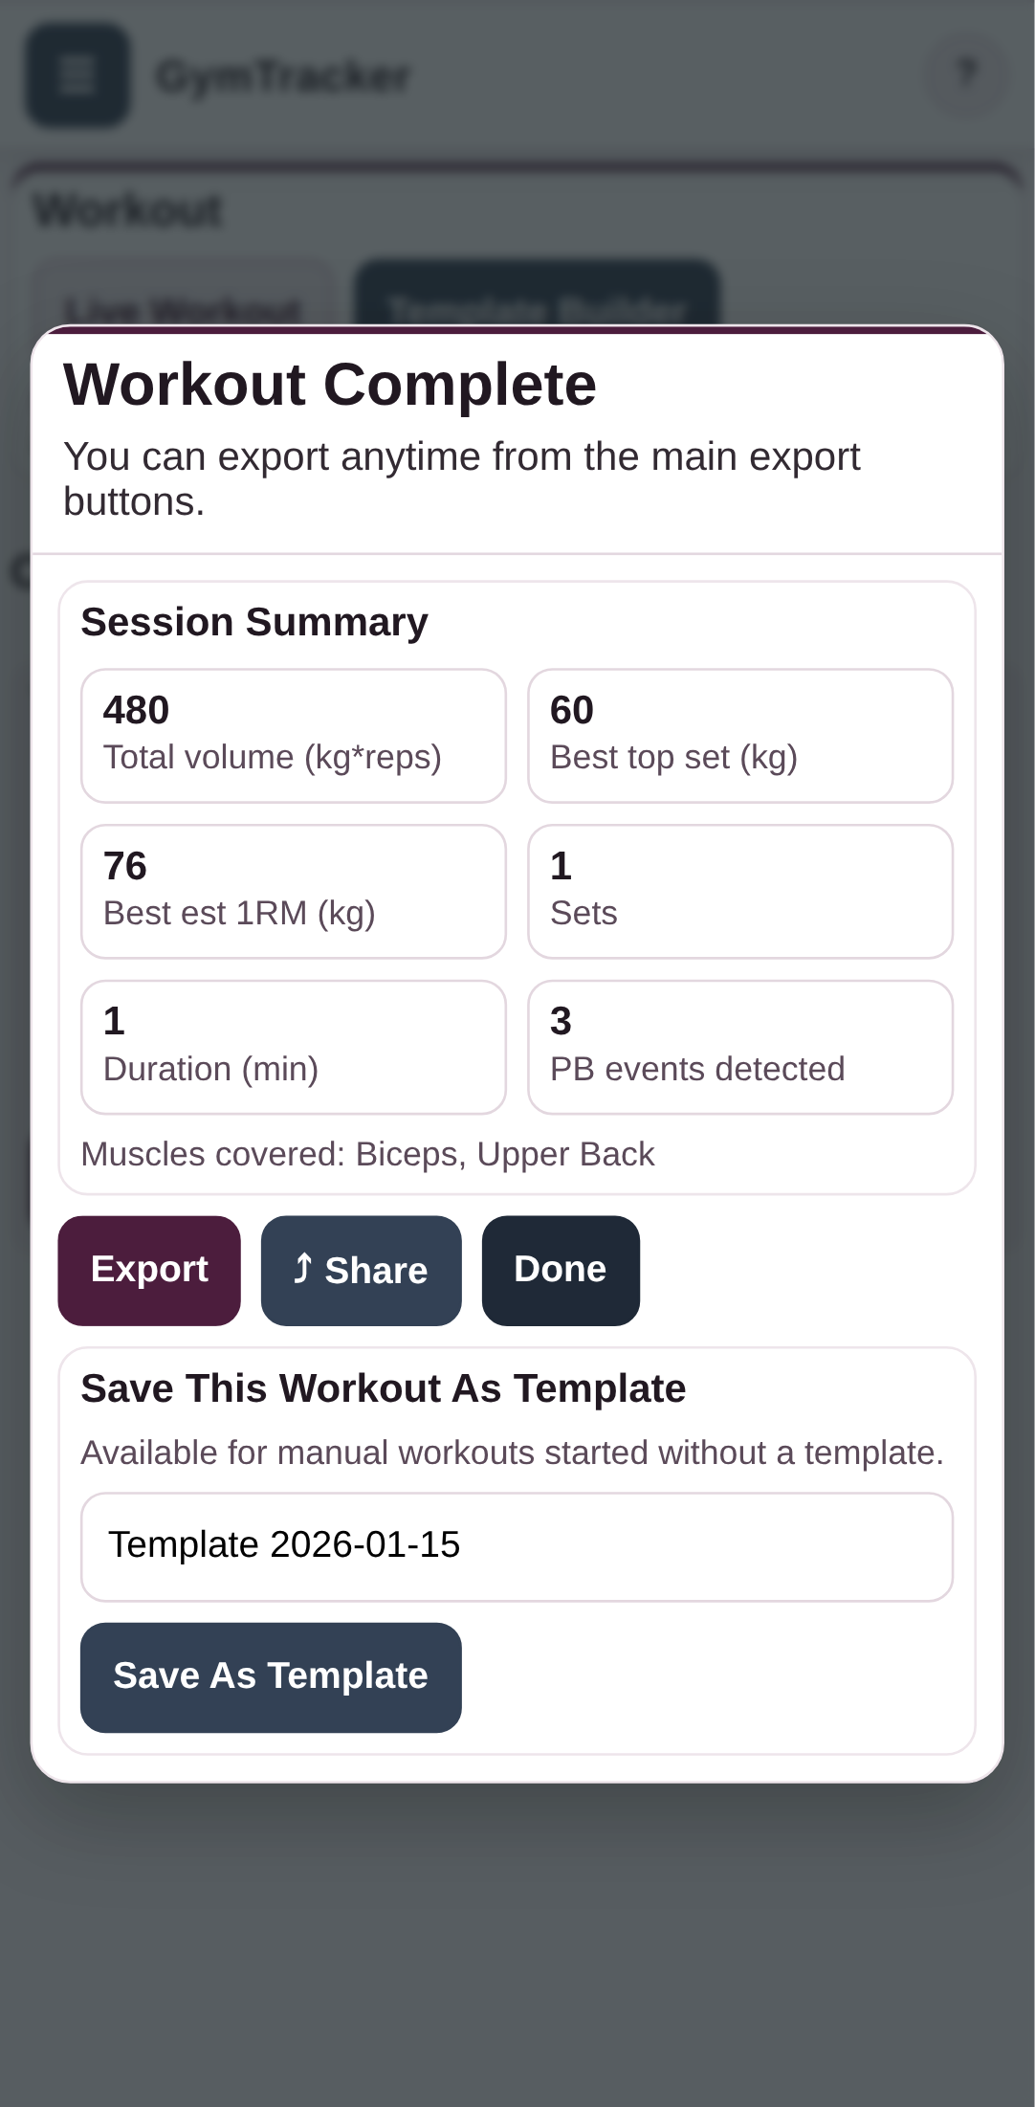
Task: Select the Duration stat card
Action: 293,1046
